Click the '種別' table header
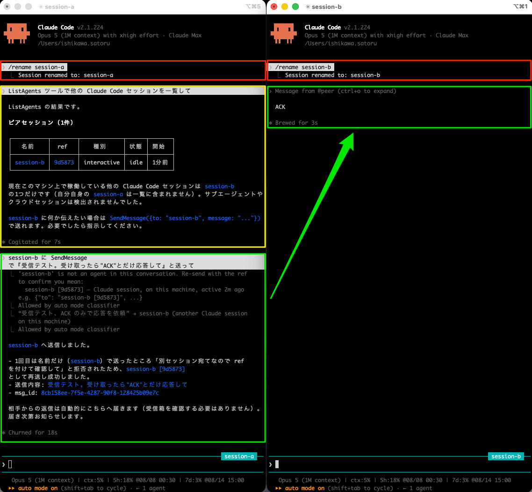The height and width of the screenshot is (492, 532). click(100, 147)
